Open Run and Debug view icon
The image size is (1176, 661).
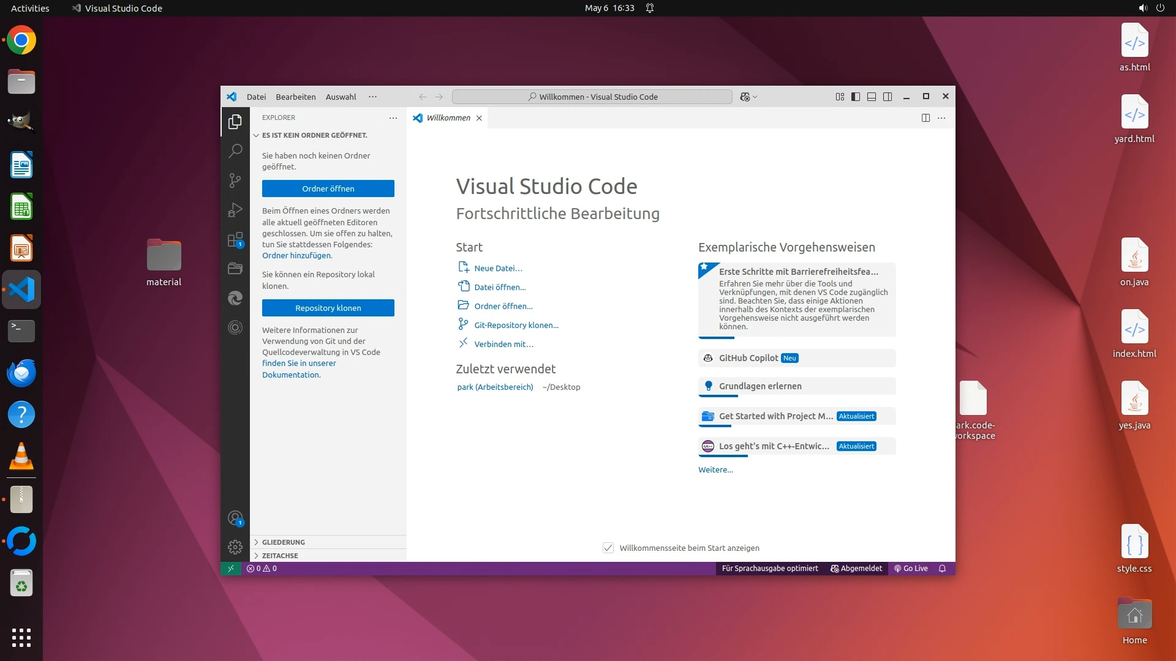pos(235,210)
